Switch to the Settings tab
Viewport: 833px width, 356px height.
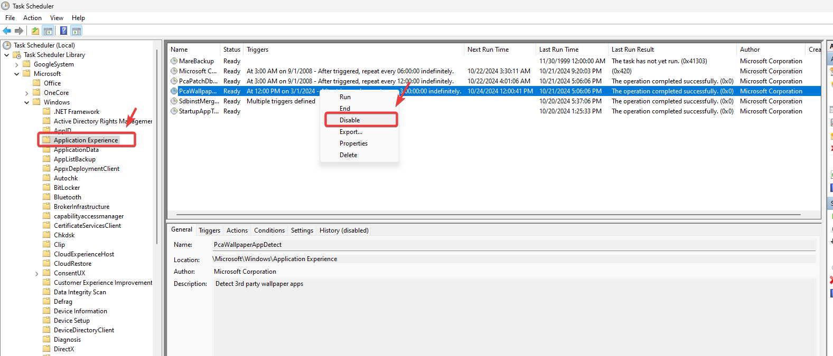[302, 230]
